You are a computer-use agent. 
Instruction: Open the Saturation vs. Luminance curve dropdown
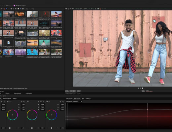pyautogui.click(x=74, y=102)
